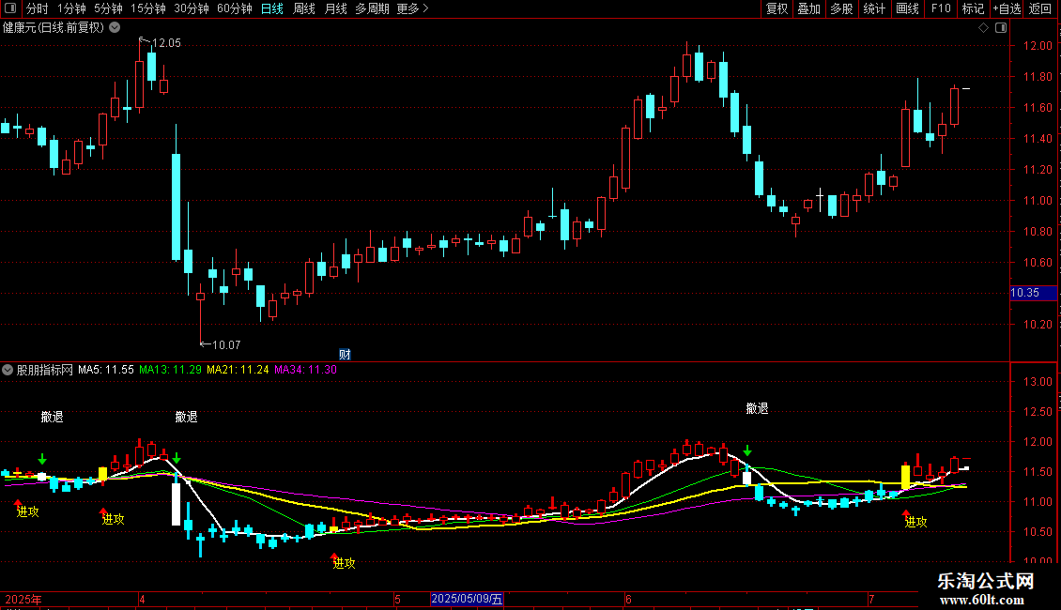Select the 1分钟 period tab

[x=71, y=8]
